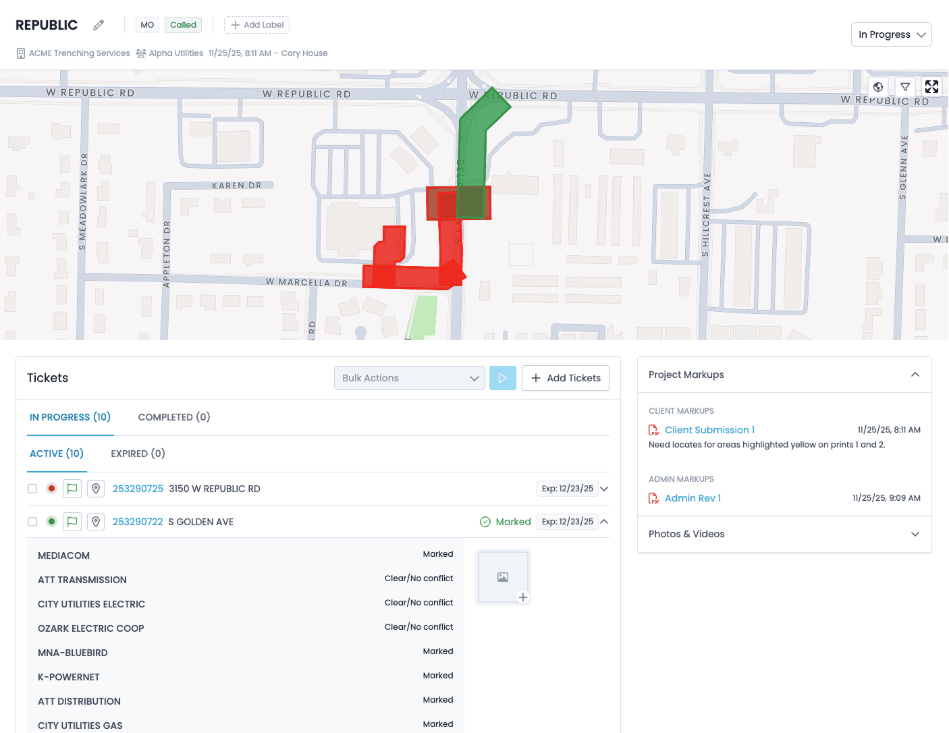Open the Client Submission 1 link
The height and width of the screenshot is (733, 949).
coord(709,430)
